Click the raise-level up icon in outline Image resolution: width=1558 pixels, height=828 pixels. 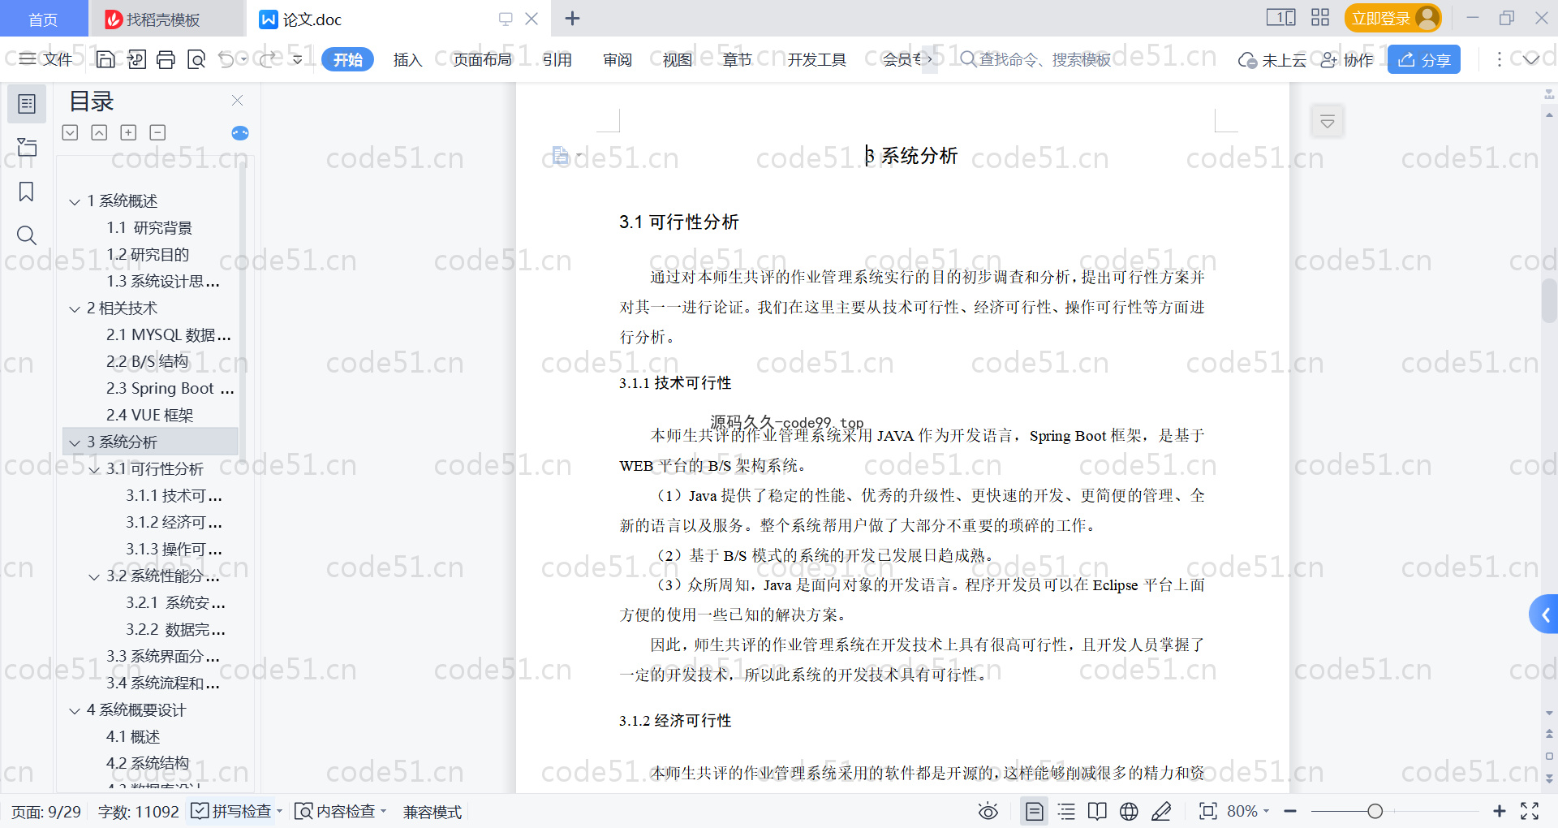pyautogui.click(x=99, y=132)
